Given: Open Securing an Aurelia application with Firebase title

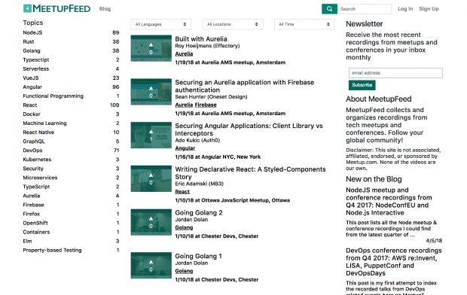Looking at the screenshot, I should click(245, 86).
